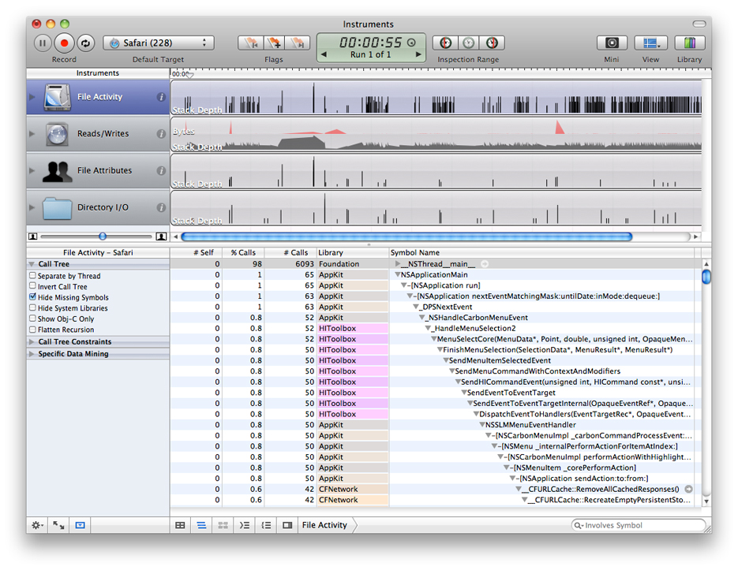Toggle the extended detail sidebar
The width and height of the screenshot is (738, 570).
[287, 525]
